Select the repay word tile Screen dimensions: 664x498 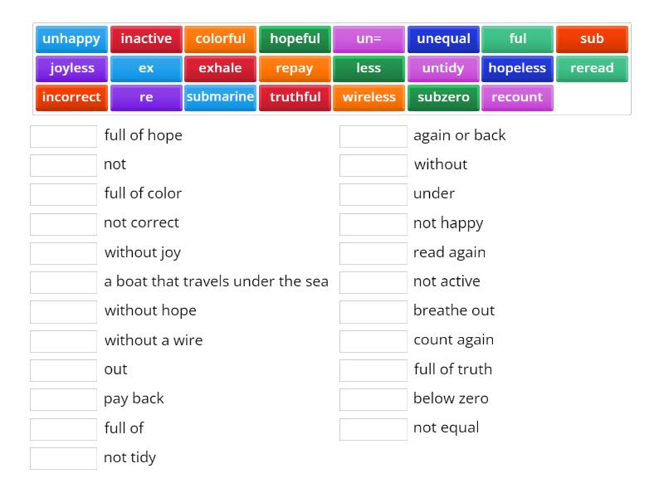click(x=295, y=68)
